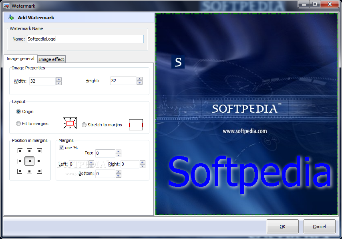Click the S logo watermark in preview

[178, 62]
